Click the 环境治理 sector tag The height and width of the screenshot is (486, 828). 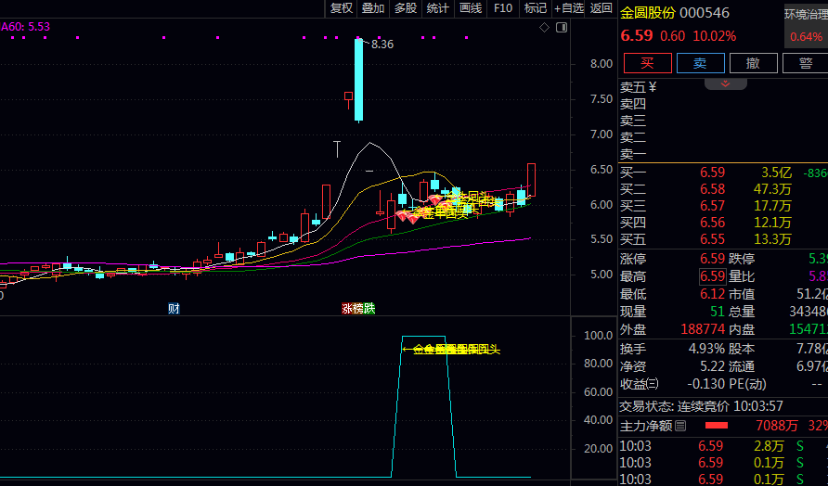(x=805, y=14)
